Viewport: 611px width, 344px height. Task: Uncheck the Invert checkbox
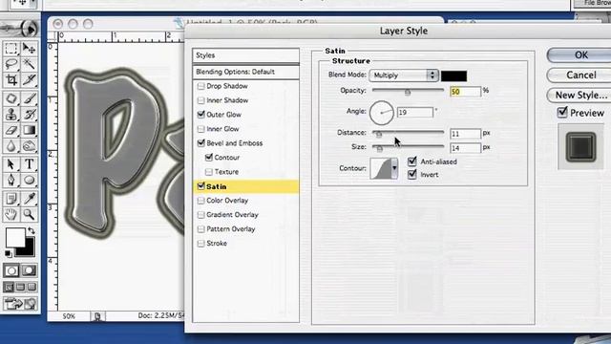412,174
